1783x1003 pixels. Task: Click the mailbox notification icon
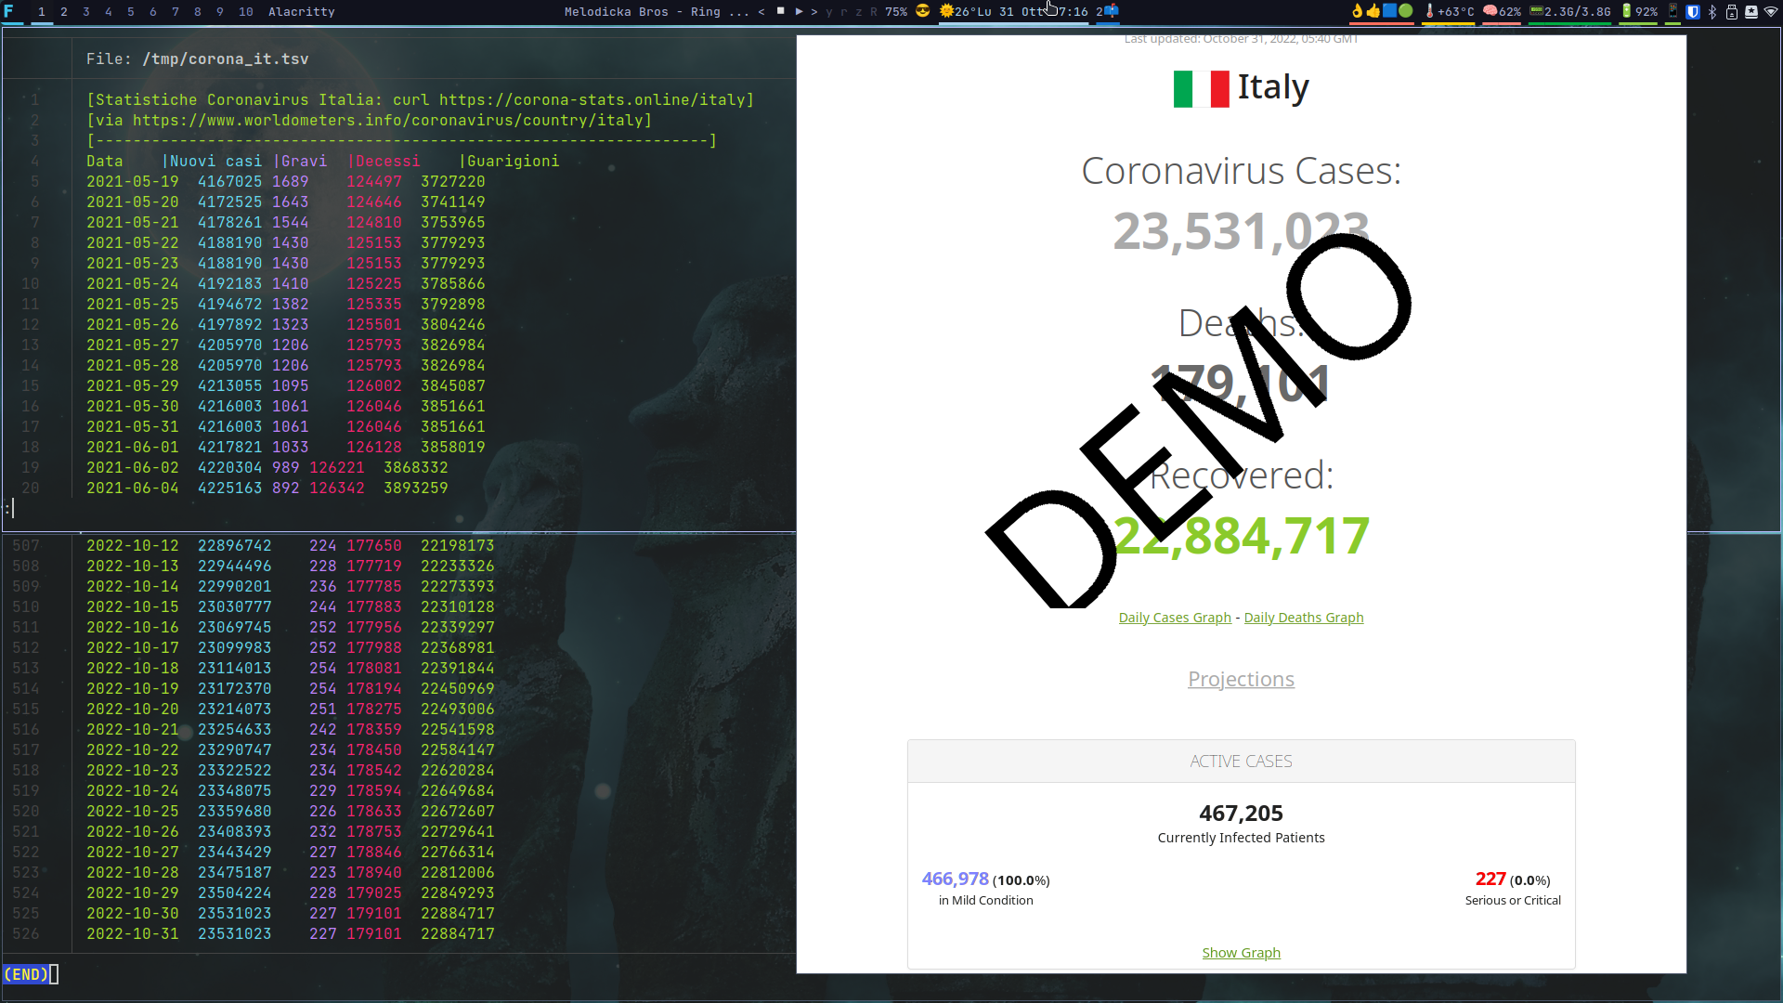pyautogui.click(x=1111, y=11)
